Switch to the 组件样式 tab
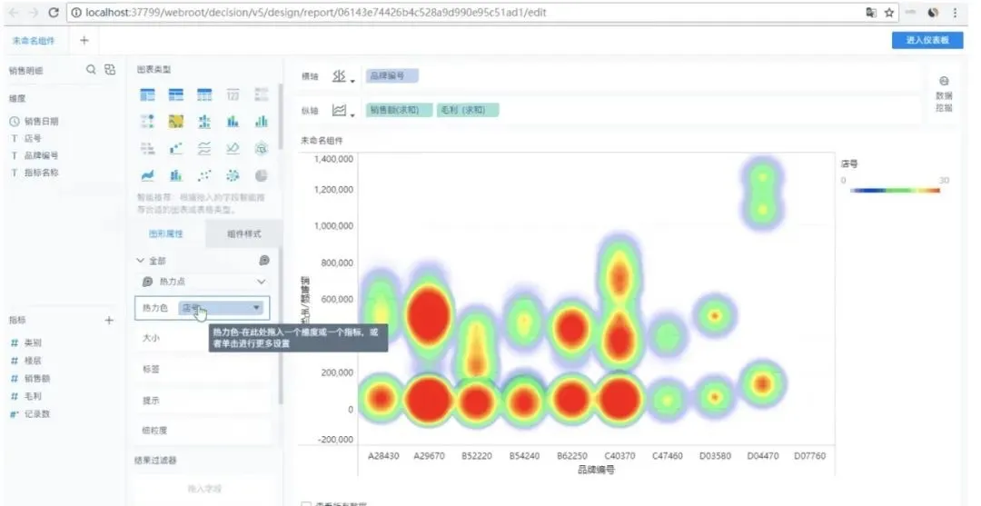 click(x=242, y=234)
